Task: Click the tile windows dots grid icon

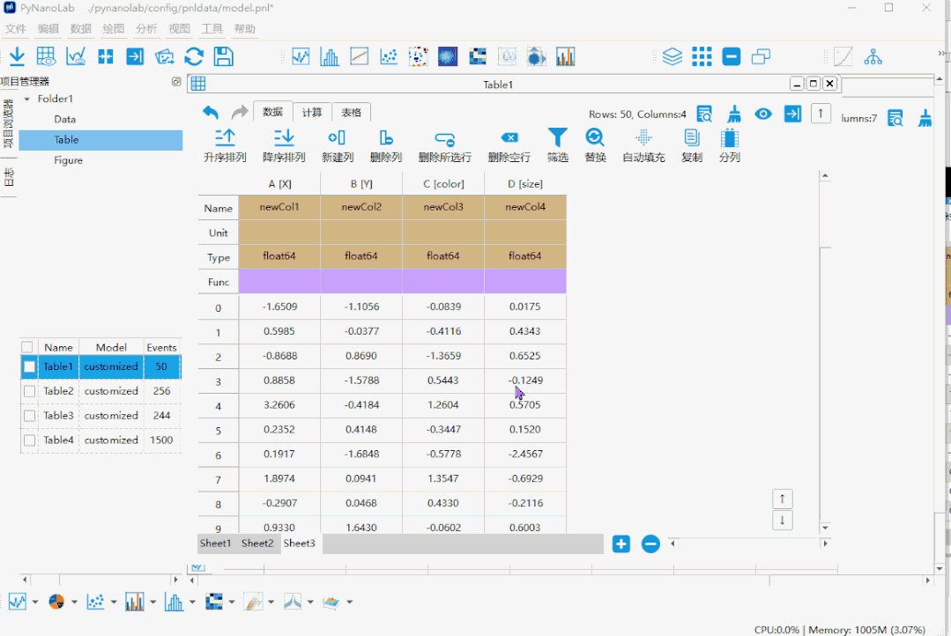Action: (x=702, y=56)
